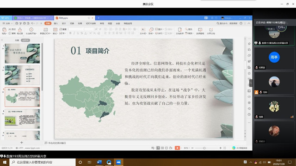Open the font name dropdown
The width and height of the screenshot is (296, 166).
[76, 29]
